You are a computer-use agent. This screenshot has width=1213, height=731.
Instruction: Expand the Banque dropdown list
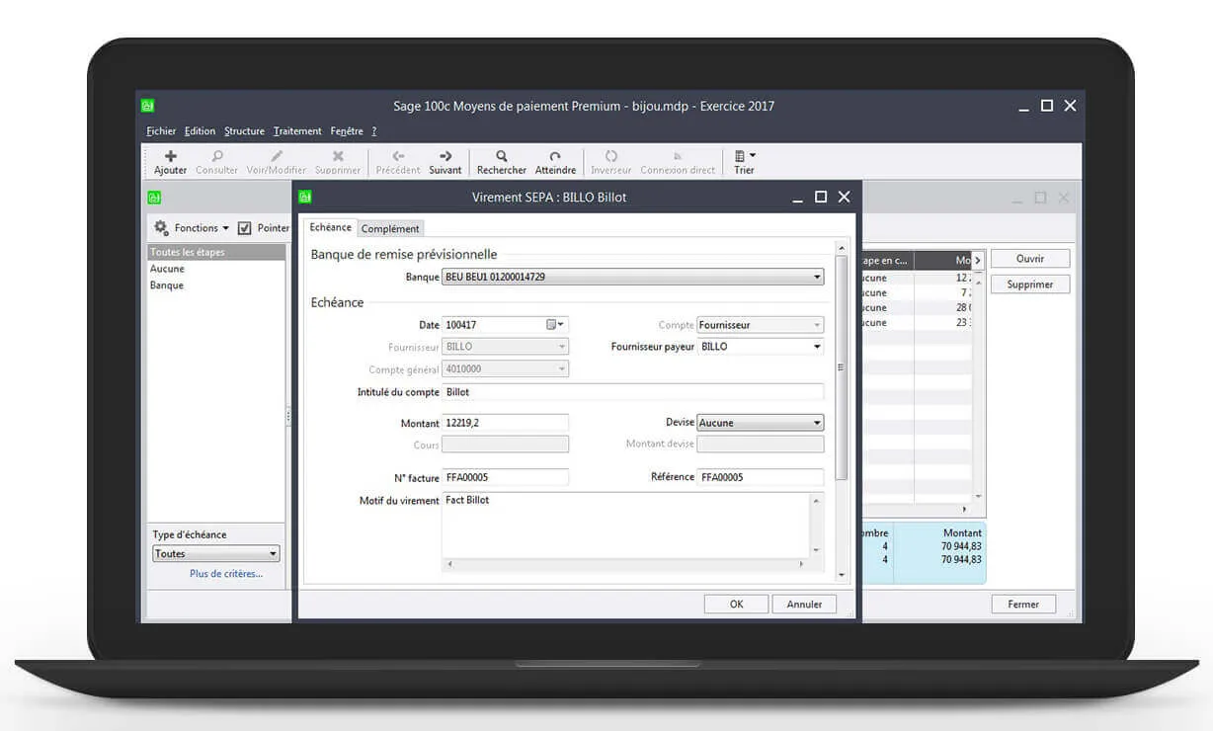(x=817, y=278)
